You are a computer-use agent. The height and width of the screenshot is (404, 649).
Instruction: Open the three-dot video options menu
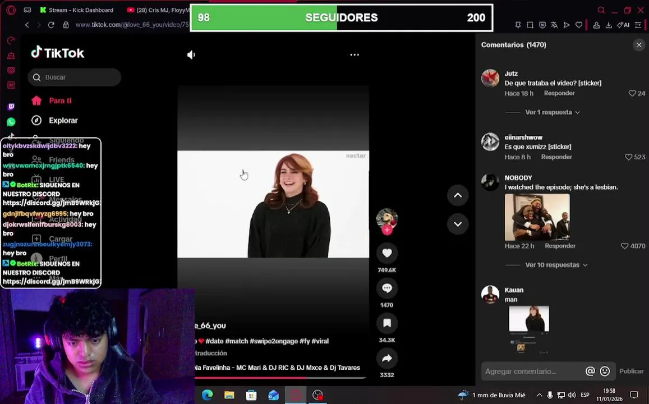tap(355, 54)
